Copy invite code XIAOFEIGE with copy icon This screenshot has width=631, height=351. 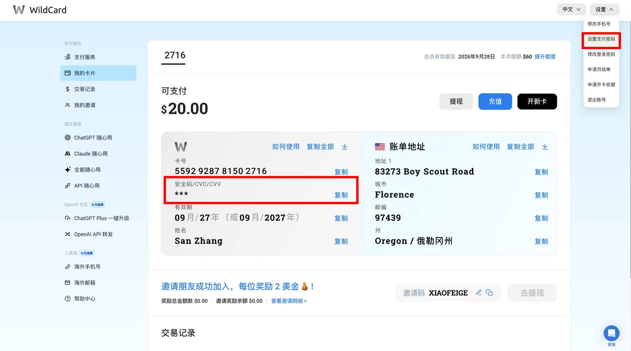(490, 293)
